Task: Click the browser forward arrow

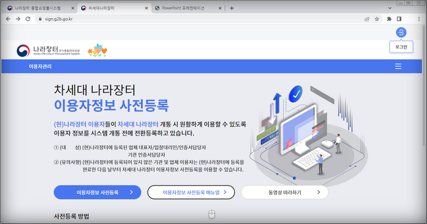Action: tap(18, 19)
